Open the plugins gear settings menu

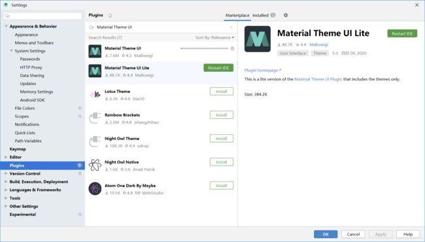[x=286, y=15]
